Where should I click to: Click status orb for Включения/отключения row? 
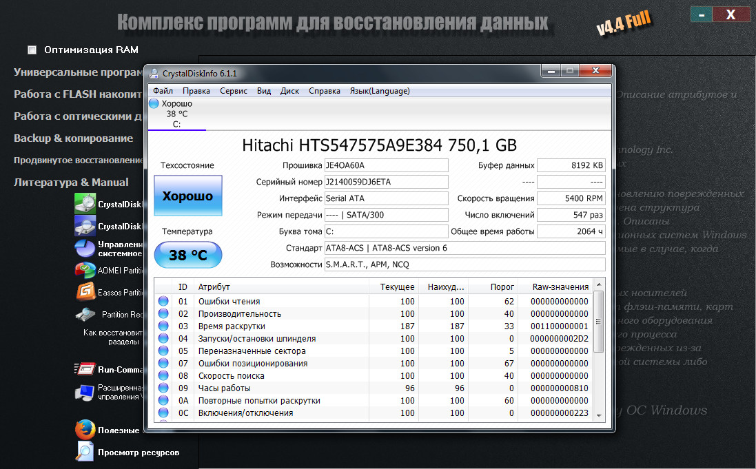163,413
